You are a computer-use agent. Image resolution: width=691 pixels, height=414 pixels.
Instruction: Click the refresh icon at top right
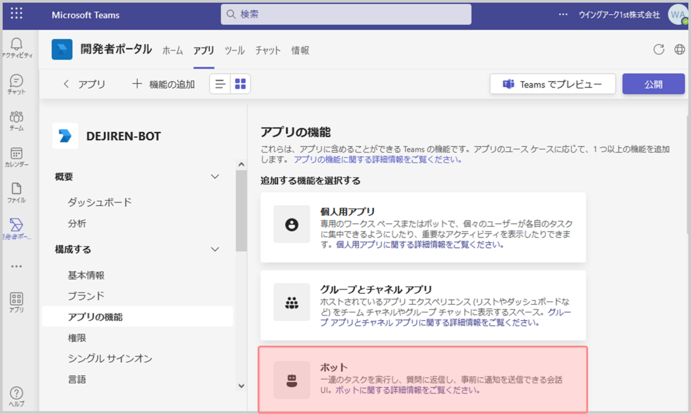click(659, 50)
